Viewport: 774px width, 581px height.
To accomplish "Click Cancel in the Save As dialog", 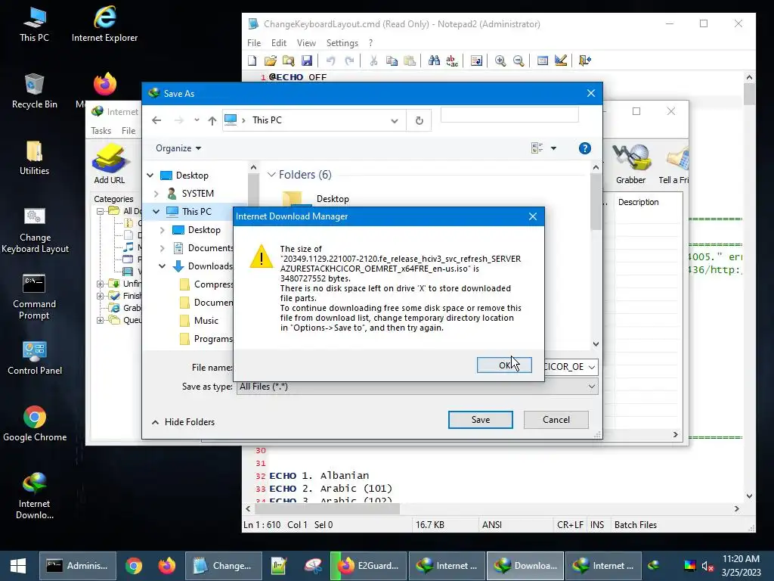I will [x=556, y=419].
